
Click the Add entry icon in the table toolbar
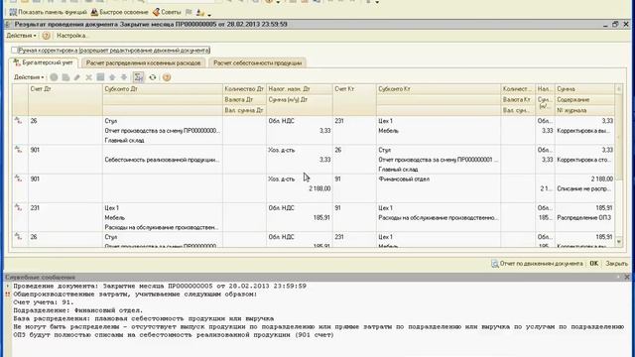[x=54, y=77]
